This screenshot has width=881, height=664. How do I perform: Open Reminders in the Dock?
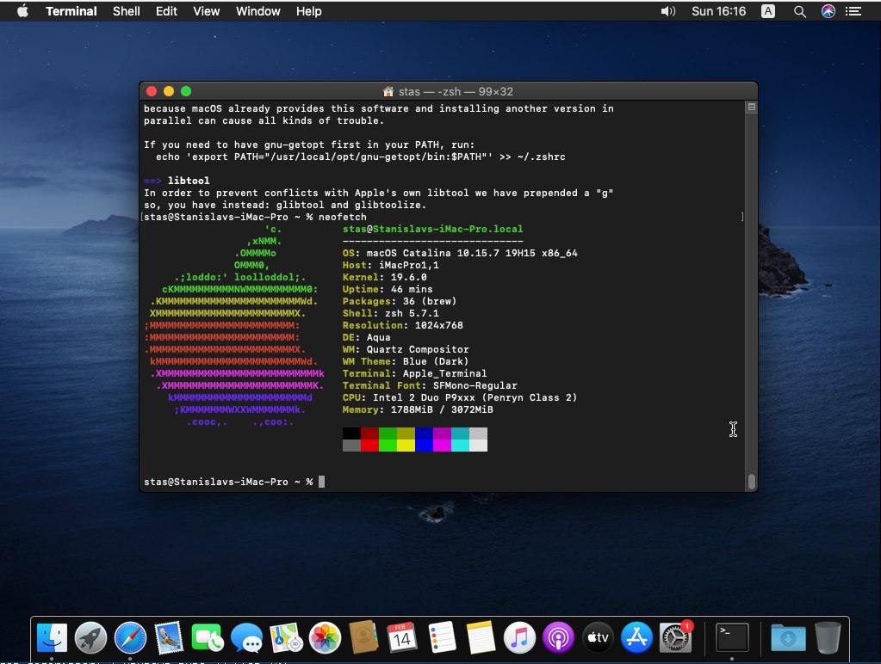tap(442, 638)
